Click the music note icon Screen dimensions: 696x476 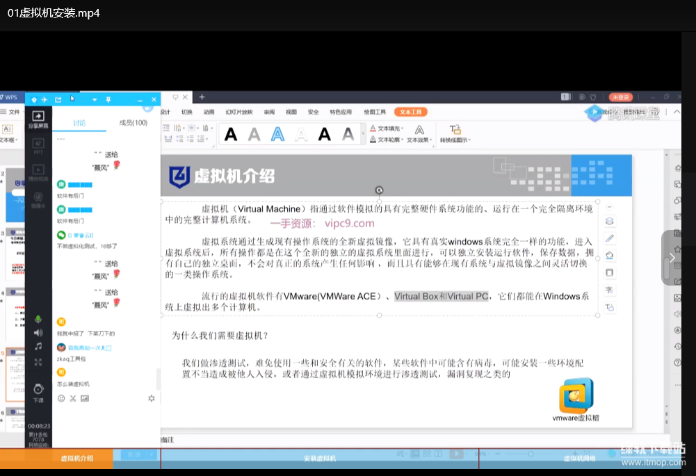38,346
